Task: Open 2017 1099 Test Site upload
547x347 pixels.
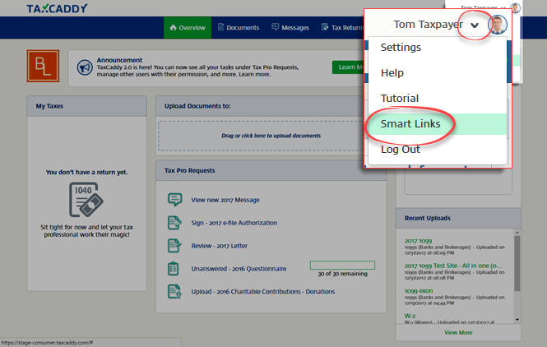Action: [453, 266]
